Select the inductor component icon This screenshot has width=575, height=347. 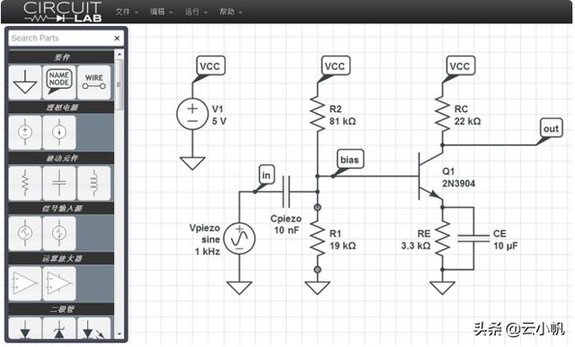(93, 183)
